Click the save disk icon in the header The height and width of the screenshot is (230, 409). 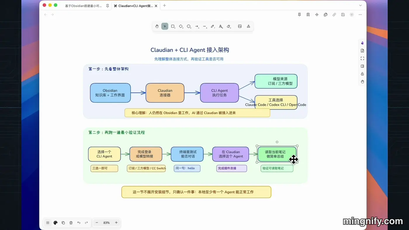[x=343, y=15]
